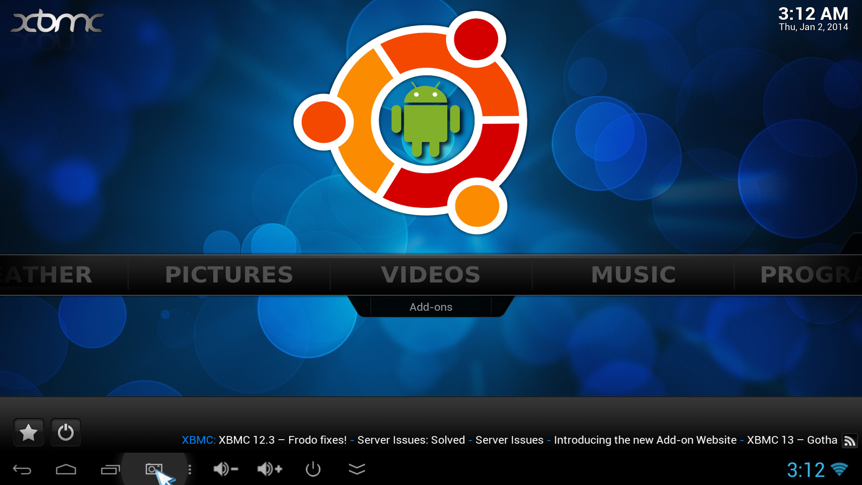Viewport: 862px width, 485px height.
Task: Click the date 'Thu, Jan 2, 2014'
Action: pos(814,27)
